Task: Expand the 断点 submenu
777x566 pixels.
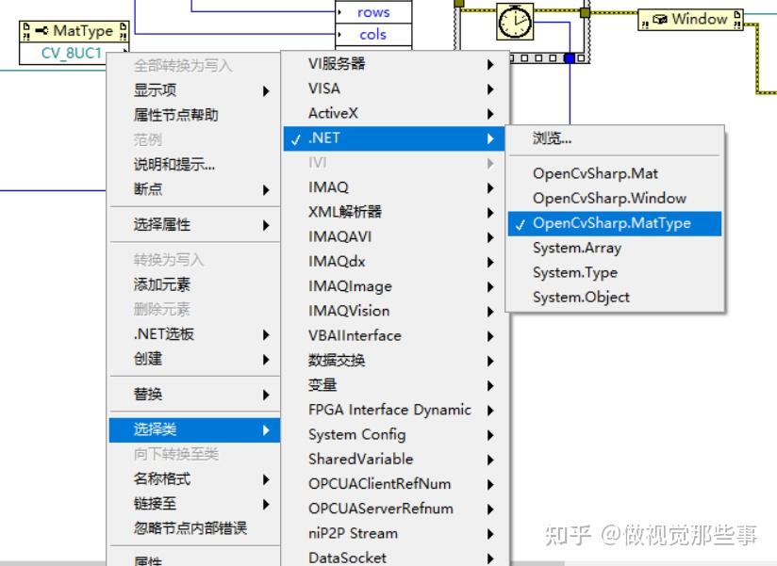Action: tap(195, 189)
